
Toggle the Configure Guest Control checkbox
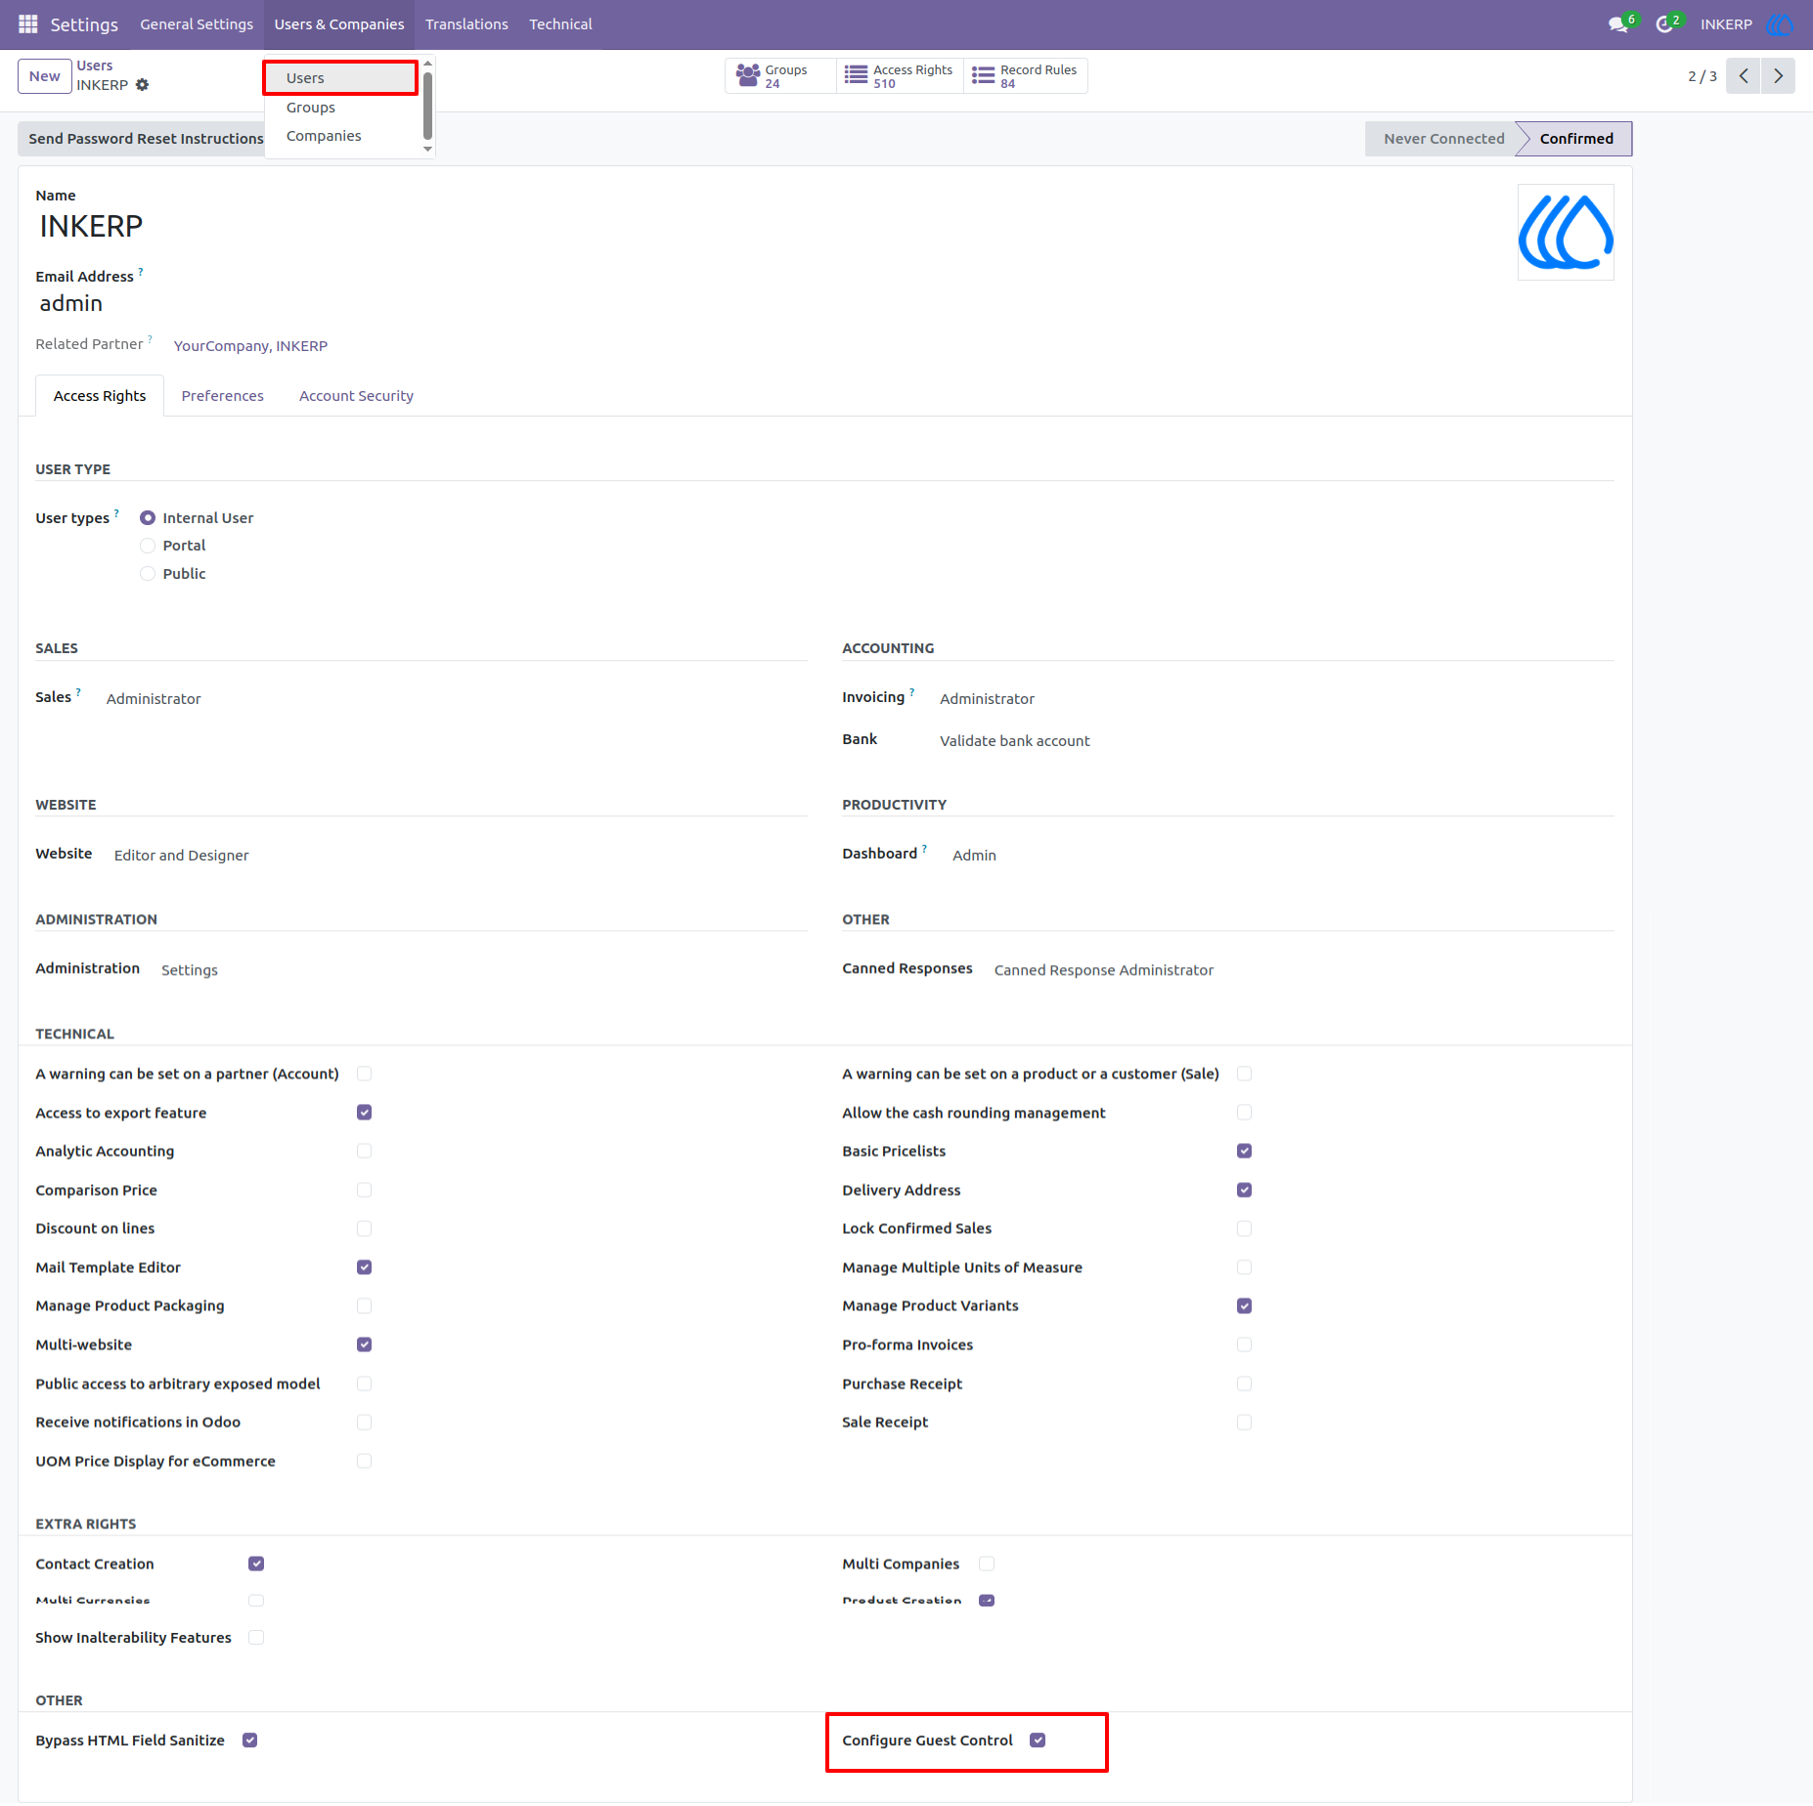click(x=1038, y=1740)
